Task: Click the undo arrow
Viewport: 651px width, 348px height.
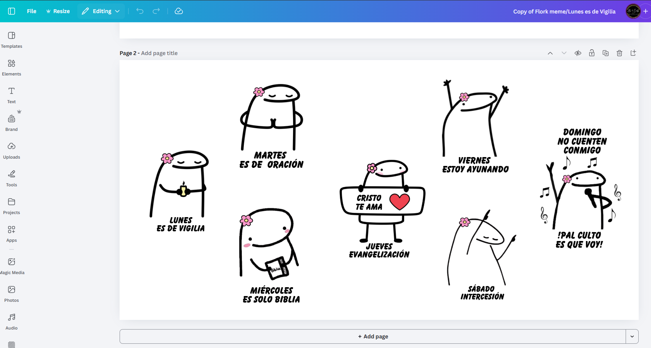Action: point(140,11)
